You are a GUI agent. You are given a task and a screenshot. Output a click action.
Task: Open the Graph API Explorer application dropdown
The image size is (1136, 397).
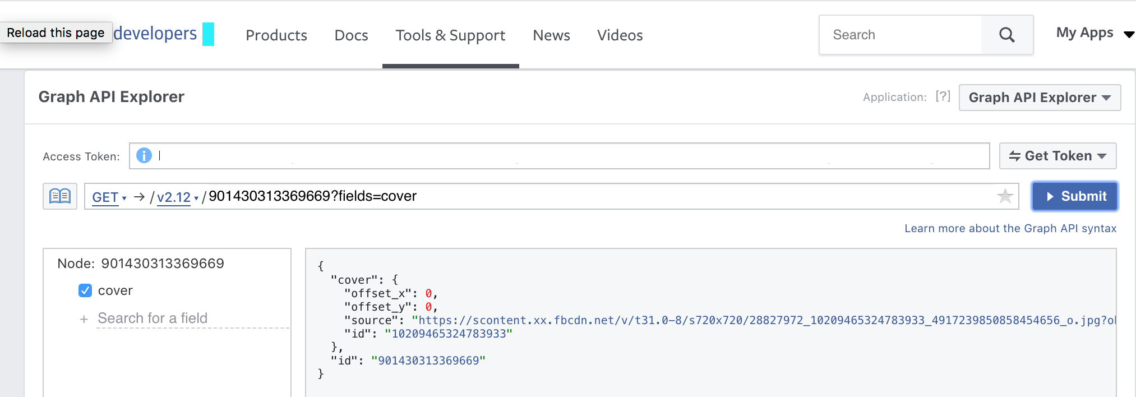(x=1040, y=98)
